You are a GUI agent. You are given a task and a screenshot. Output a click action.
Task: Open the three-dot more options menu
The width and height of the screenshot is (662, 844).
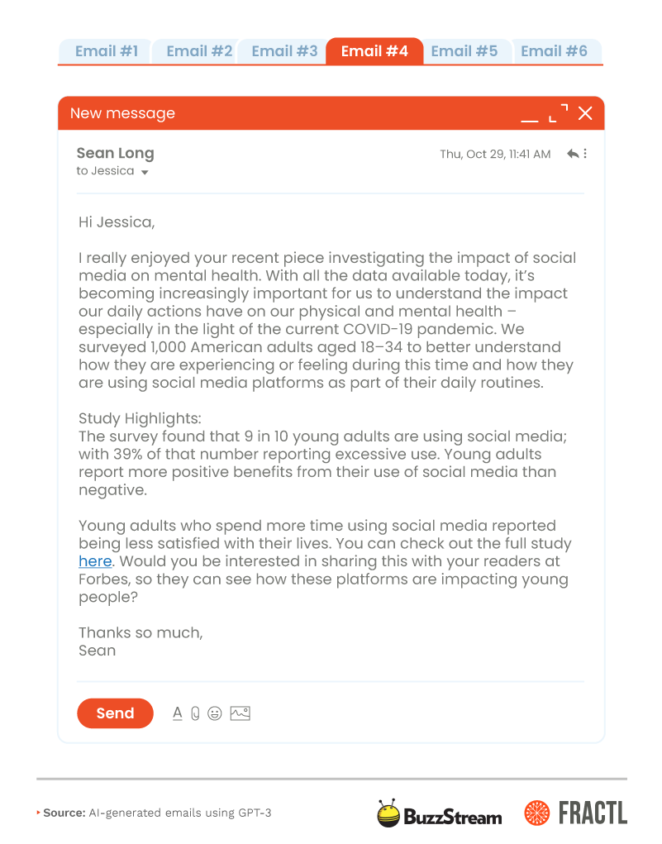(x=585, y=154)
